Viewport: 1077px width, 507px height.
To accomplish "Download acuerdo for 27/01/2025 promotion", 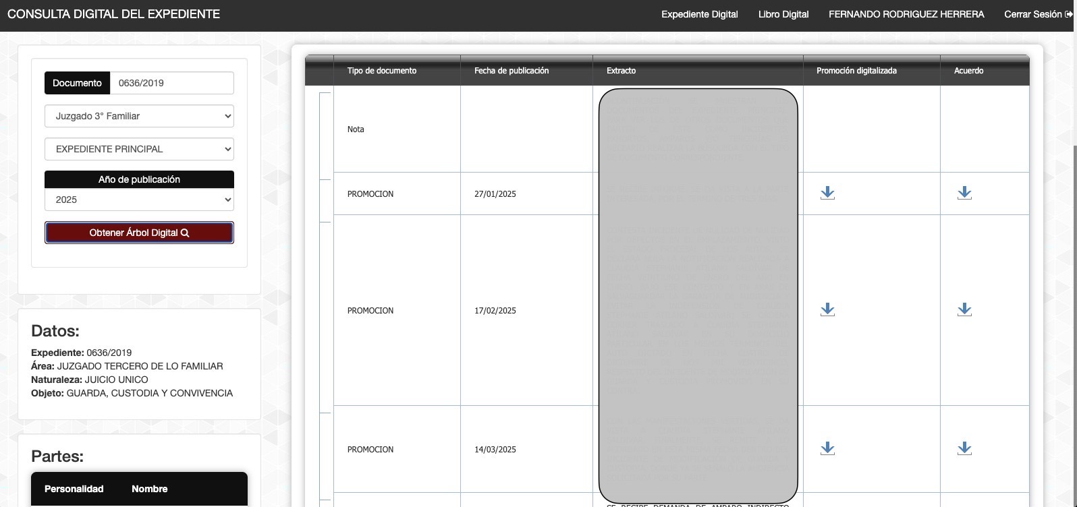I will click(964, 193).
